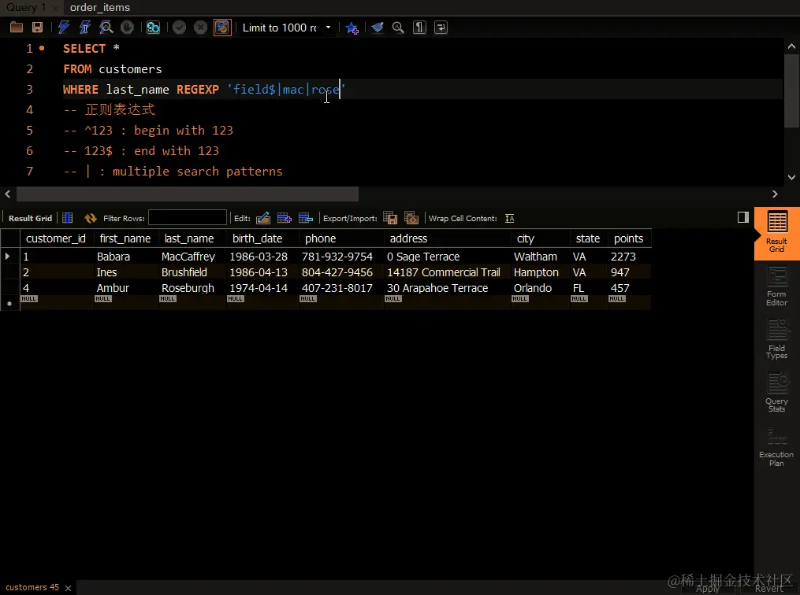Stop query execution hand icon
800x595 pixels.
127,28
